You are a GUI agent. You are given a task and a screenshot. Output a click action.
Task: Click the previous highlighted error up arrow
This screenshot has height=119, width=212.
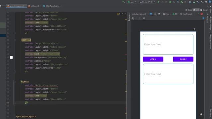tap(122, 14)
